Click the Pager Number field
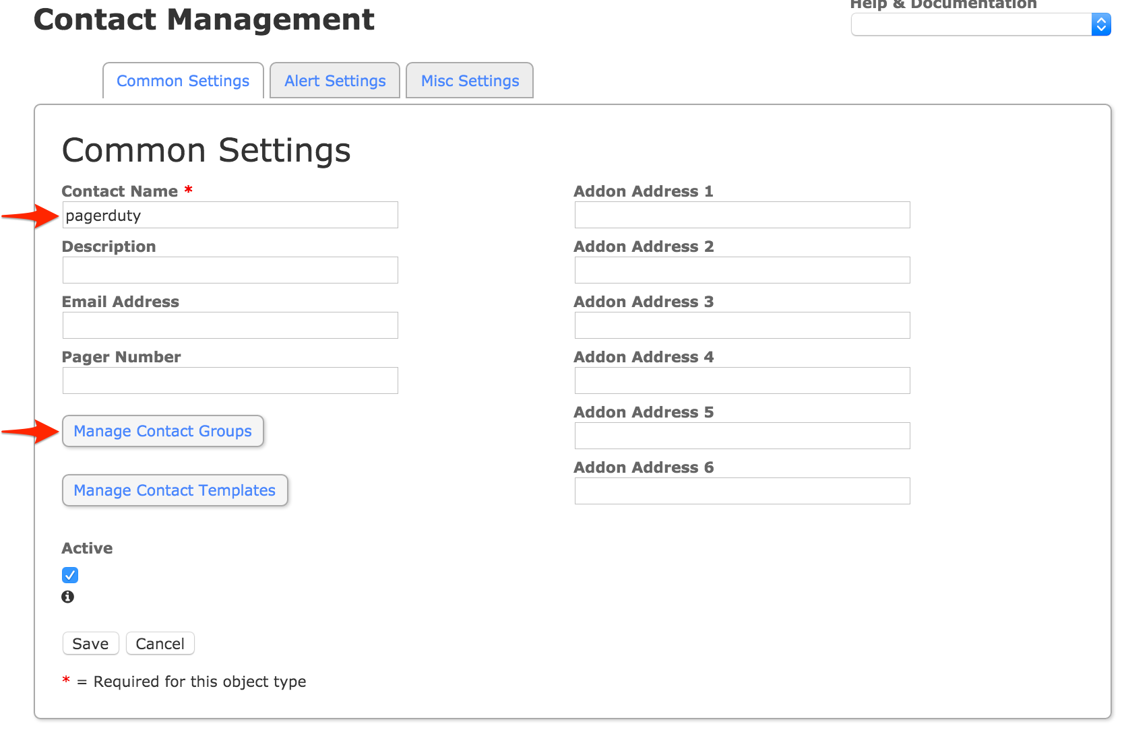This screenshot has width=1124, height=730. [230, 380]
